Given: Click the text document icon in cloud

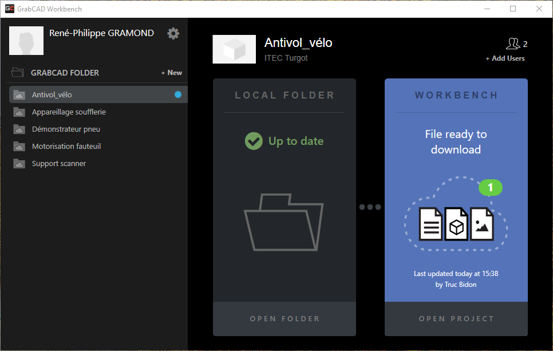Looking at the screenshot, I should (430, 224).
